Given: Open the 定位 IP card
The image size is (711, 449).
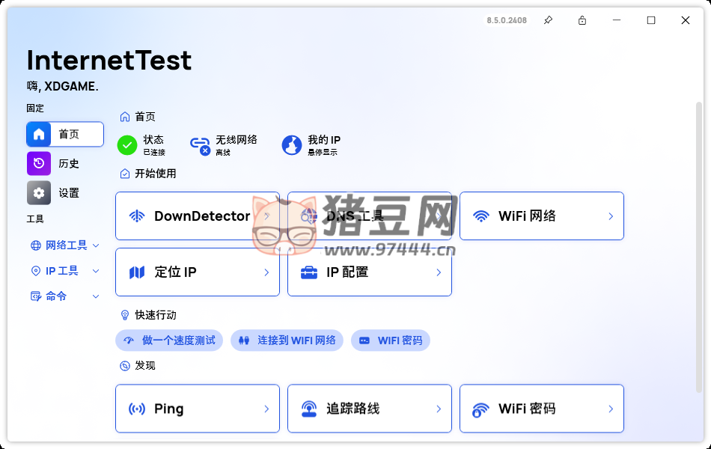Looking at the screenshot, I should tap(198, 272).
